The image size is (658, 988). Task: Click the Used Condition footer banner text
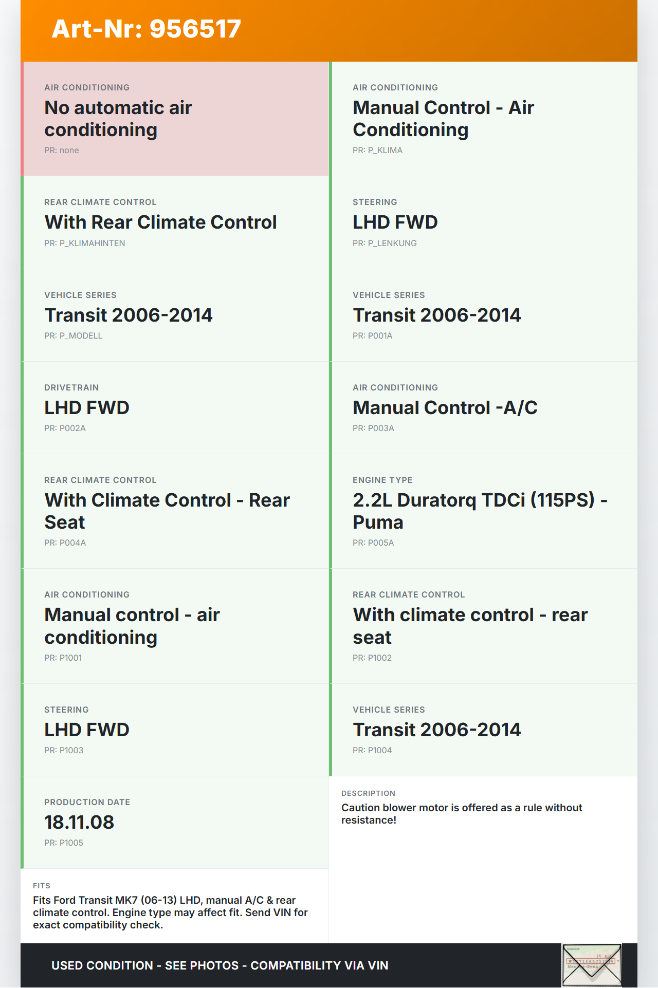coord(220,965)
